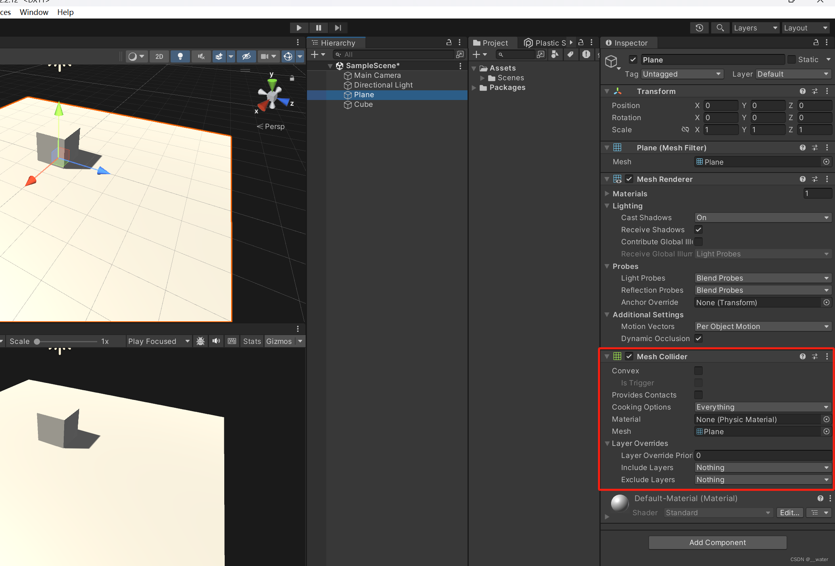Mute scene view audio

pos(200,56)
